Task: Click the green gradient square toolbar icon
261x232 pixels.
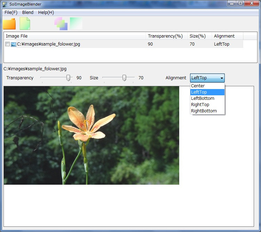Action: [x=76, y=23]
